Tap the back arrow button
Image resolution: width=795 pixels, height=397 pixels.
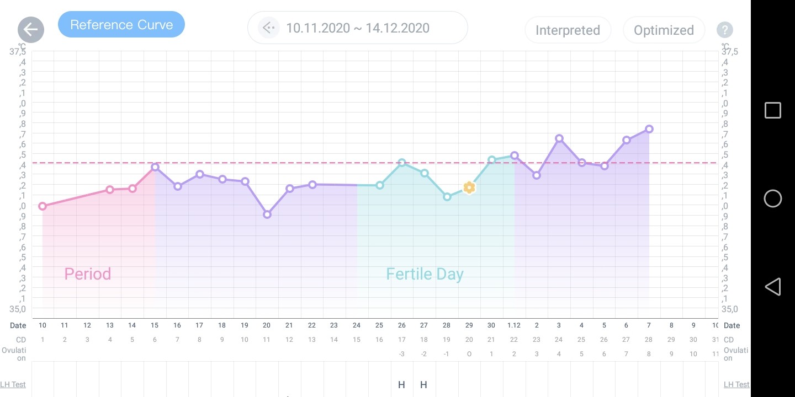tap(31, 30)
